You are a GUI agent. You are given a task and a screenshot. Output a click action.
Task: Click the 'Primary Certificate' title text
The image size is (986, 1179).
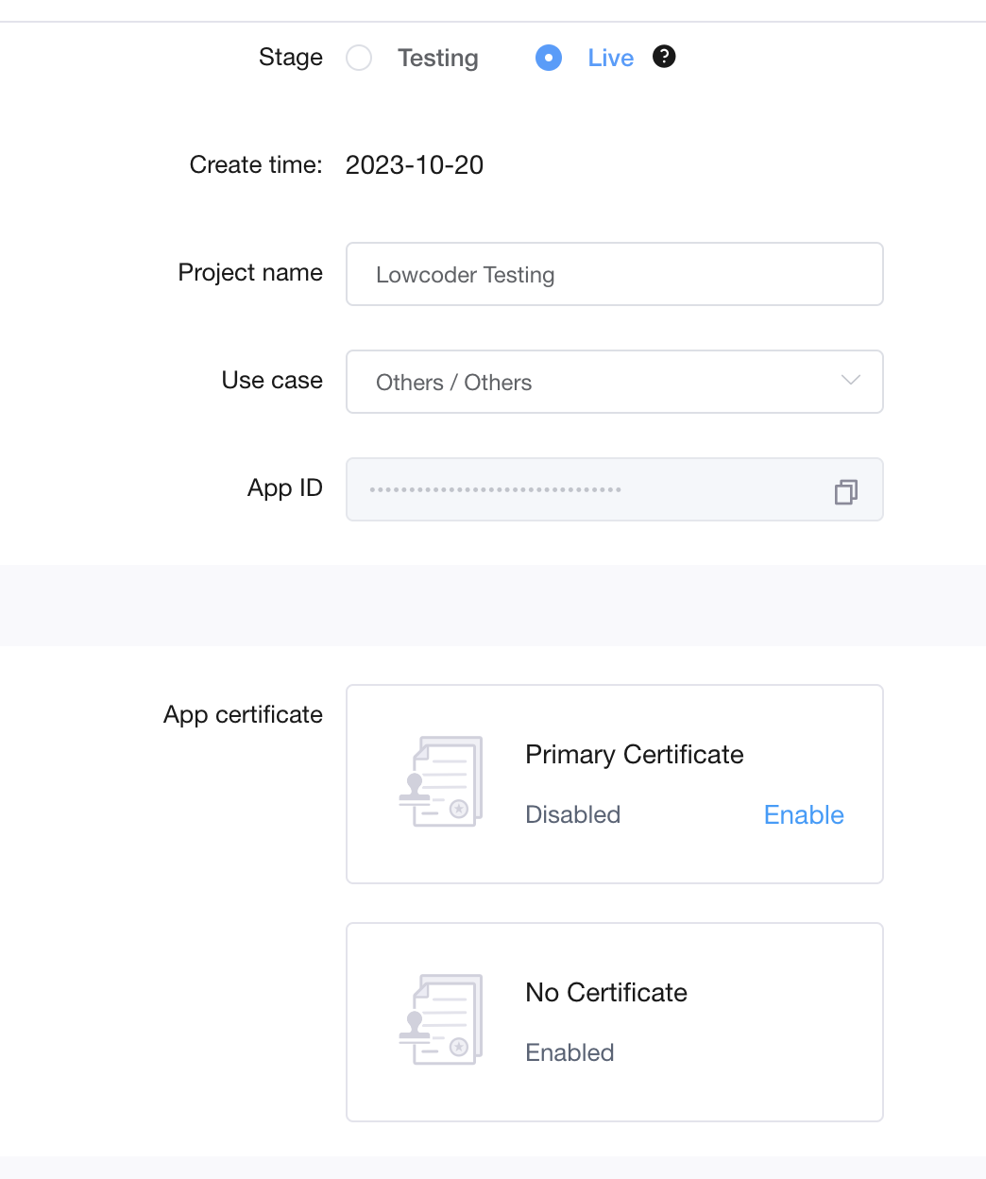click(635, 754)
